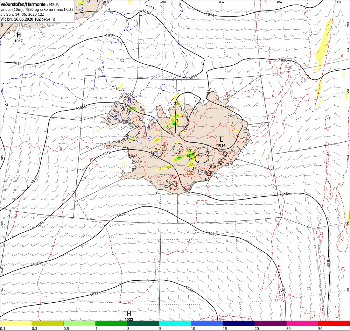Click the '20W' longitude label
The image size is (350, 331).
[163, 1]
